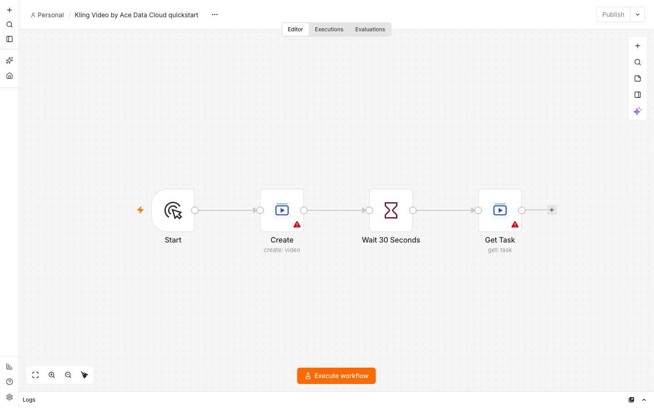The image size is (654, 408).
Task: Click the Start manual trigger node icon
Action: (173, 210)
